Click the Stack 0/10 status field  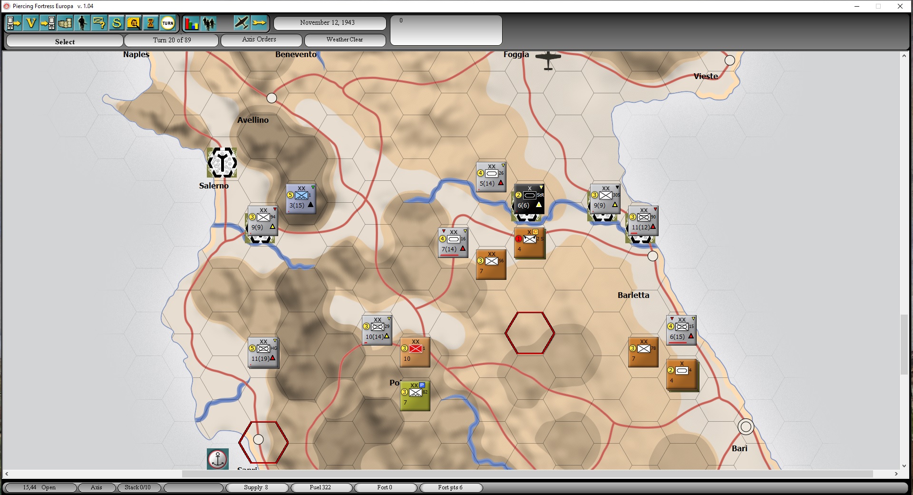click(139, 488)
